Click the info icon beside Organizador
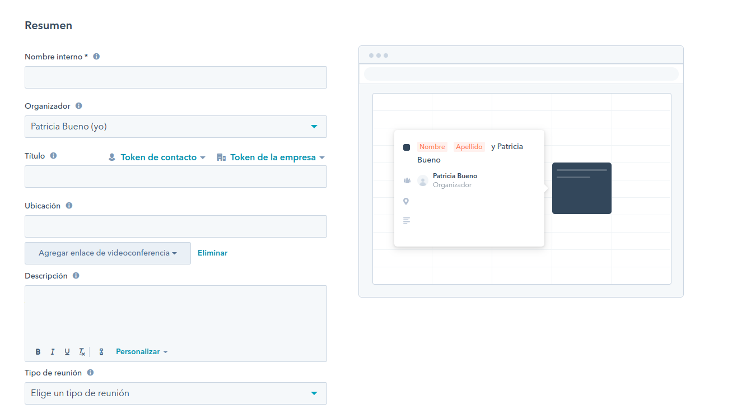Image resolution: width=751 pixels, height=413 pixels. pos(78,106)
